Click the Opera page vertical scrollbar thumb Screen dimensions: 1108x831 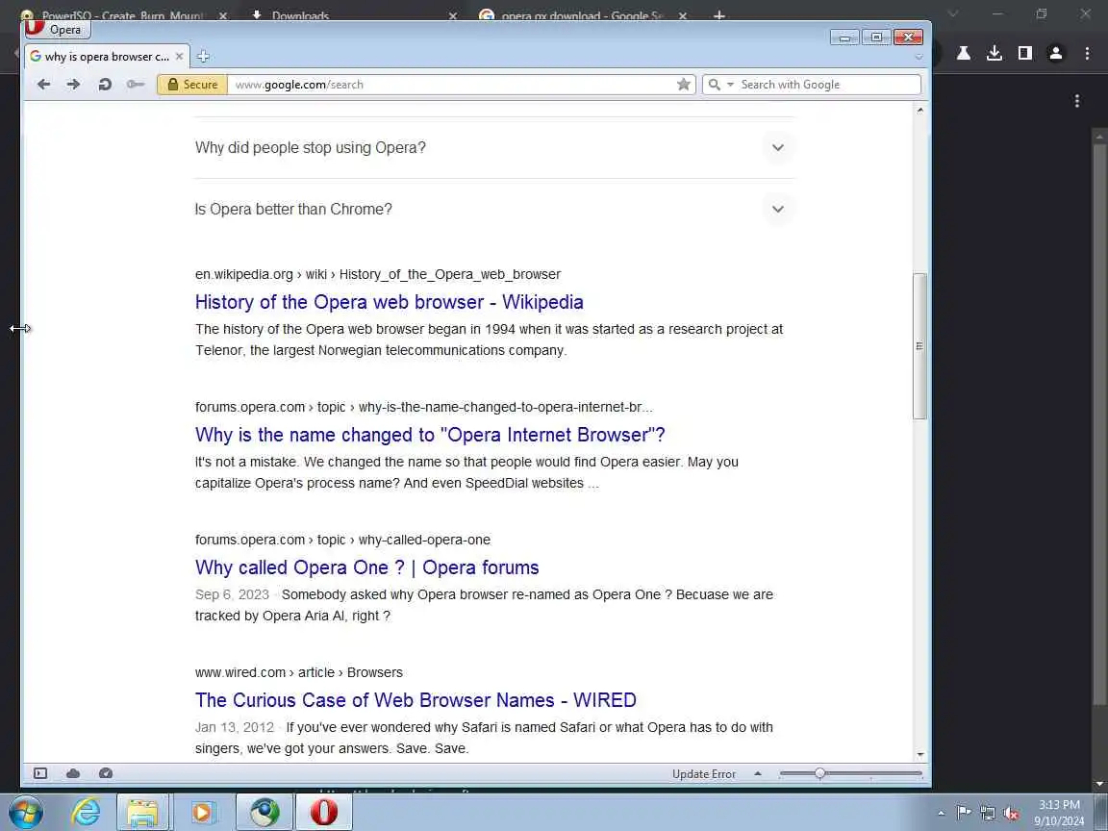[919, 346]
